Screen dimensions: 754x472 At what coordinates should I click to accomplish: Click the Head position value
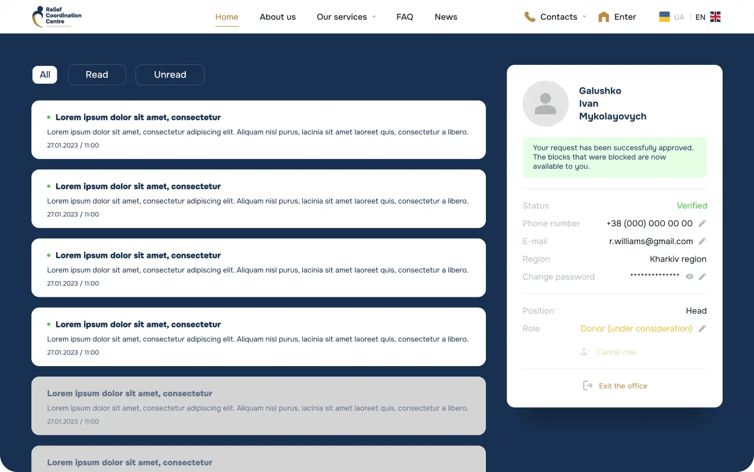(696, 311)
